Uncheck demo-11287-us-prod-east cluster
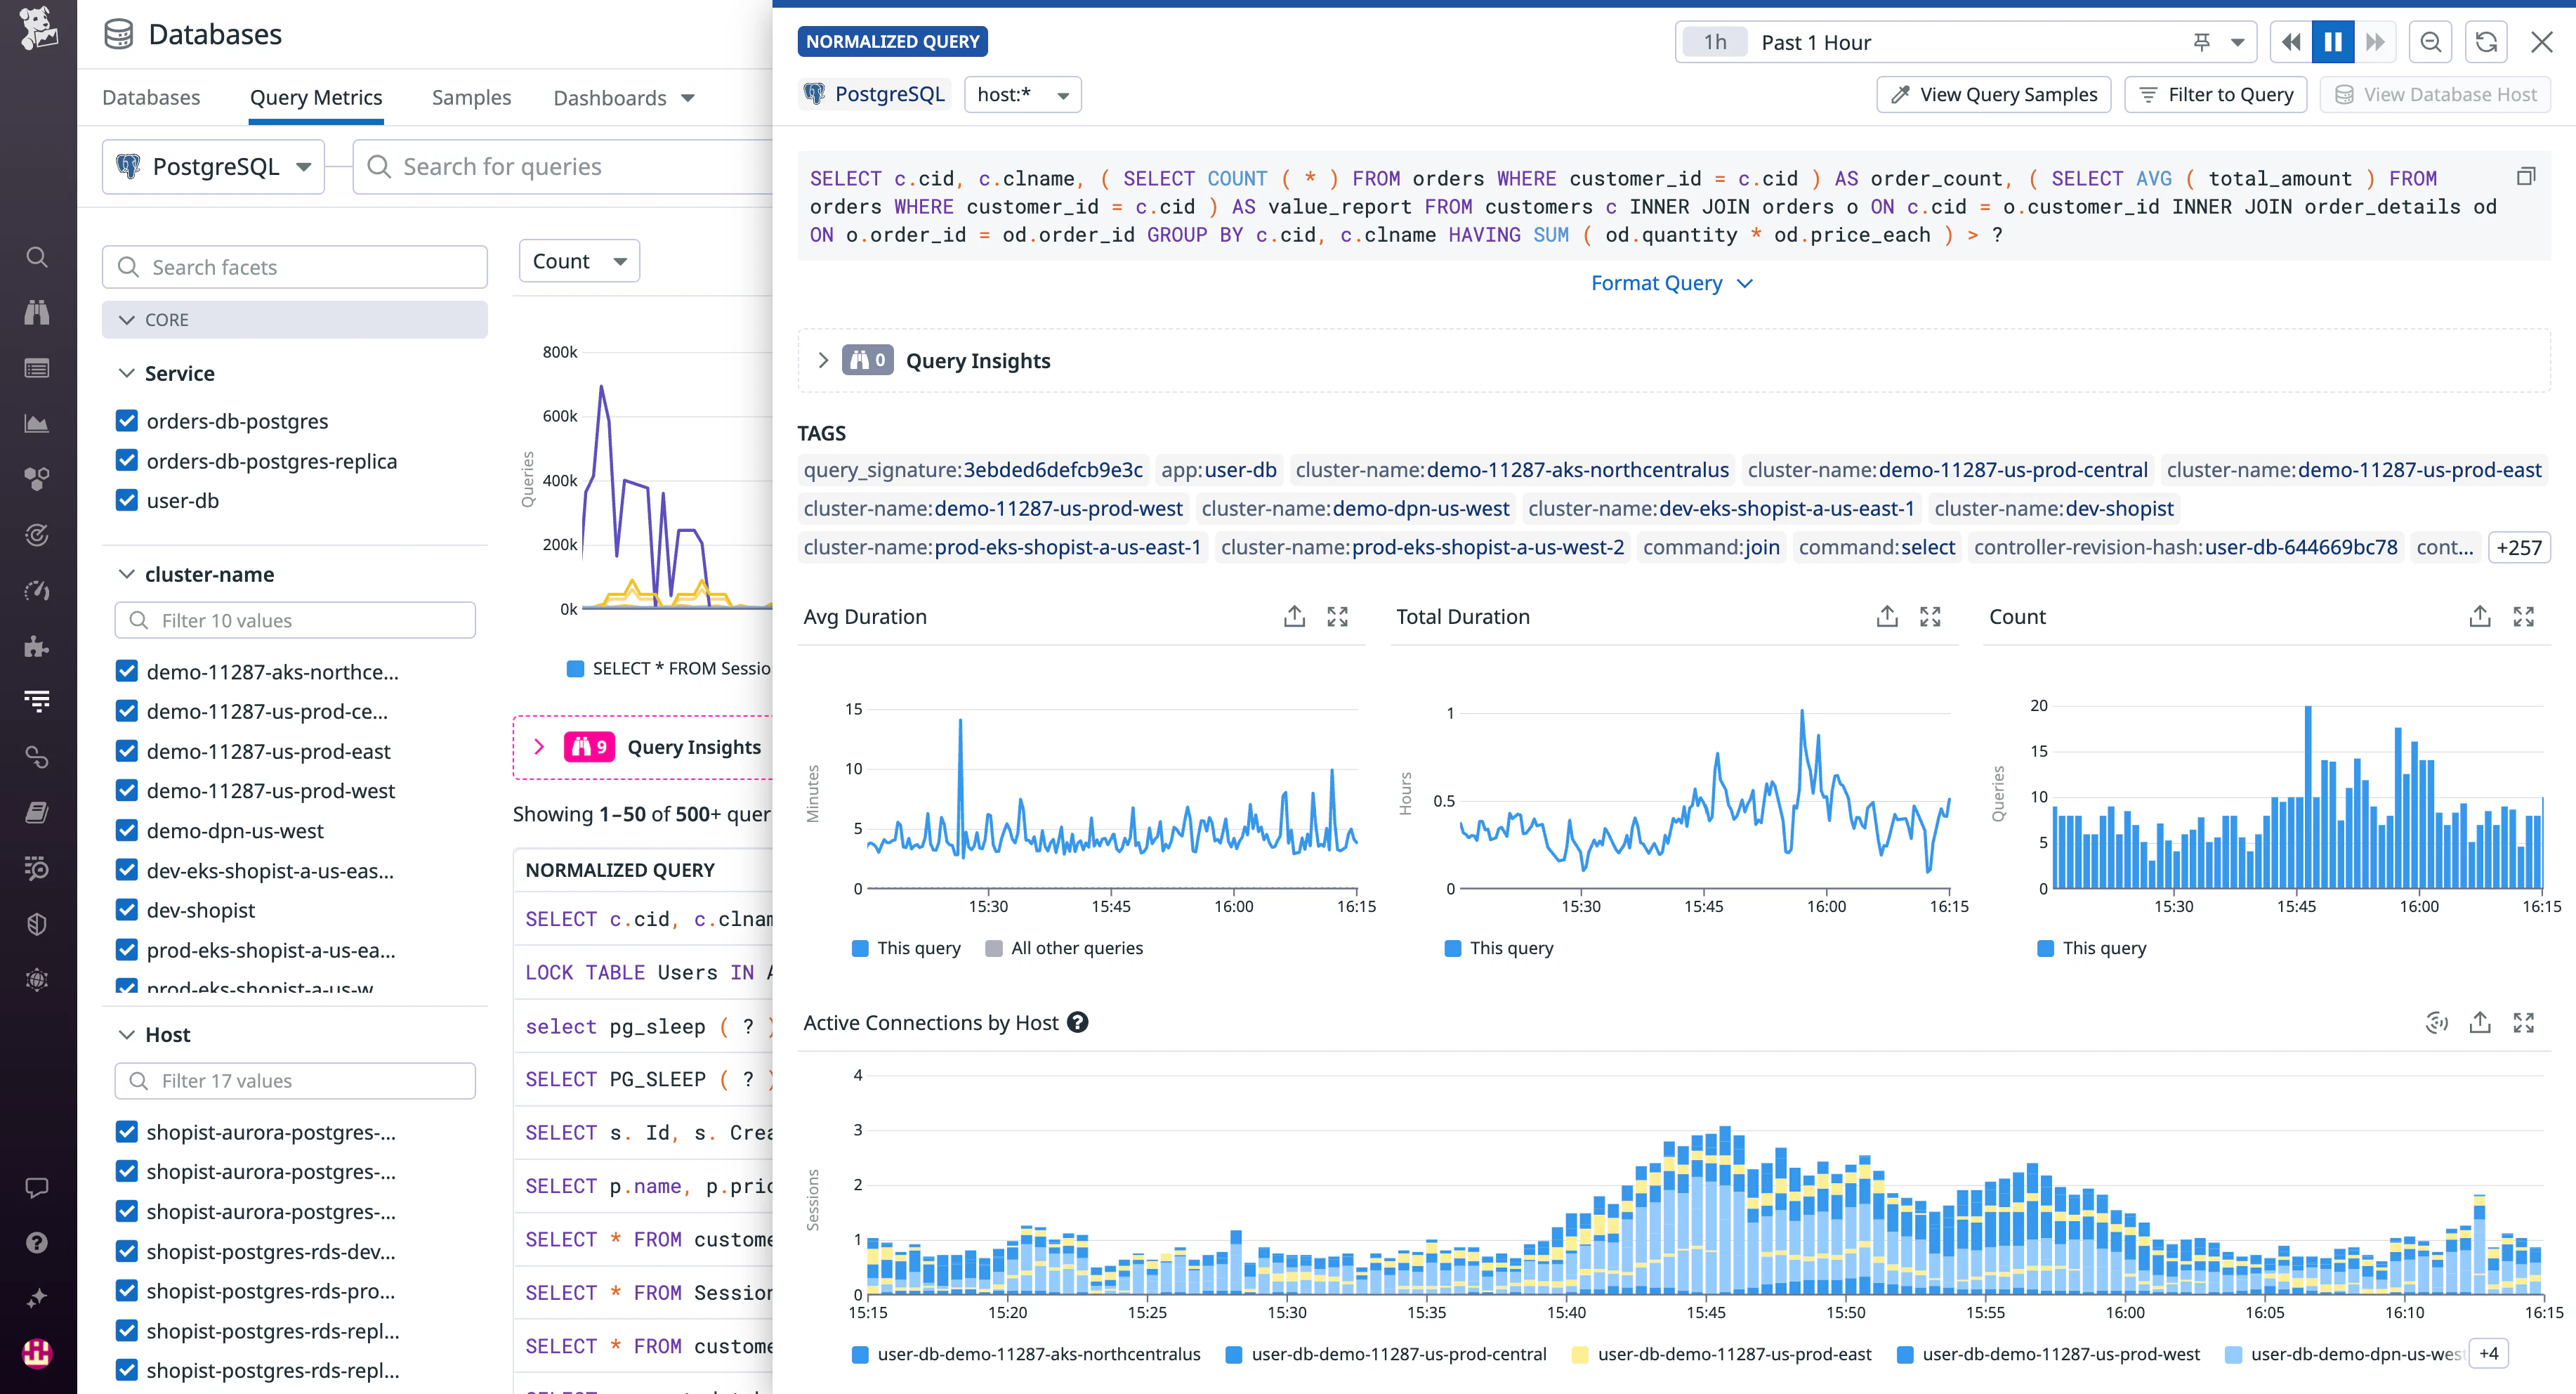 click(x=127, y=750)
